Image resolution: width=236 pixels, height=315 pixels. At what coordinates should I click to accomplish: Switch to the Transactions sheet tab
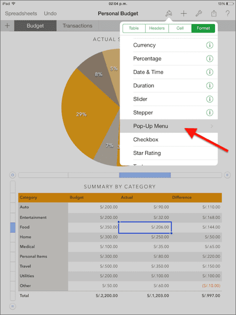click(78, 26)
